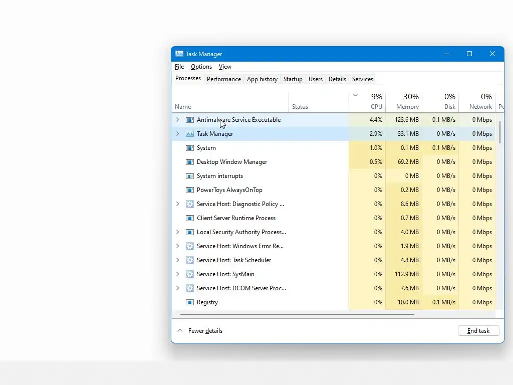Collapse view with Fewer details
The image size is (513, 385).
click(200, 331)
